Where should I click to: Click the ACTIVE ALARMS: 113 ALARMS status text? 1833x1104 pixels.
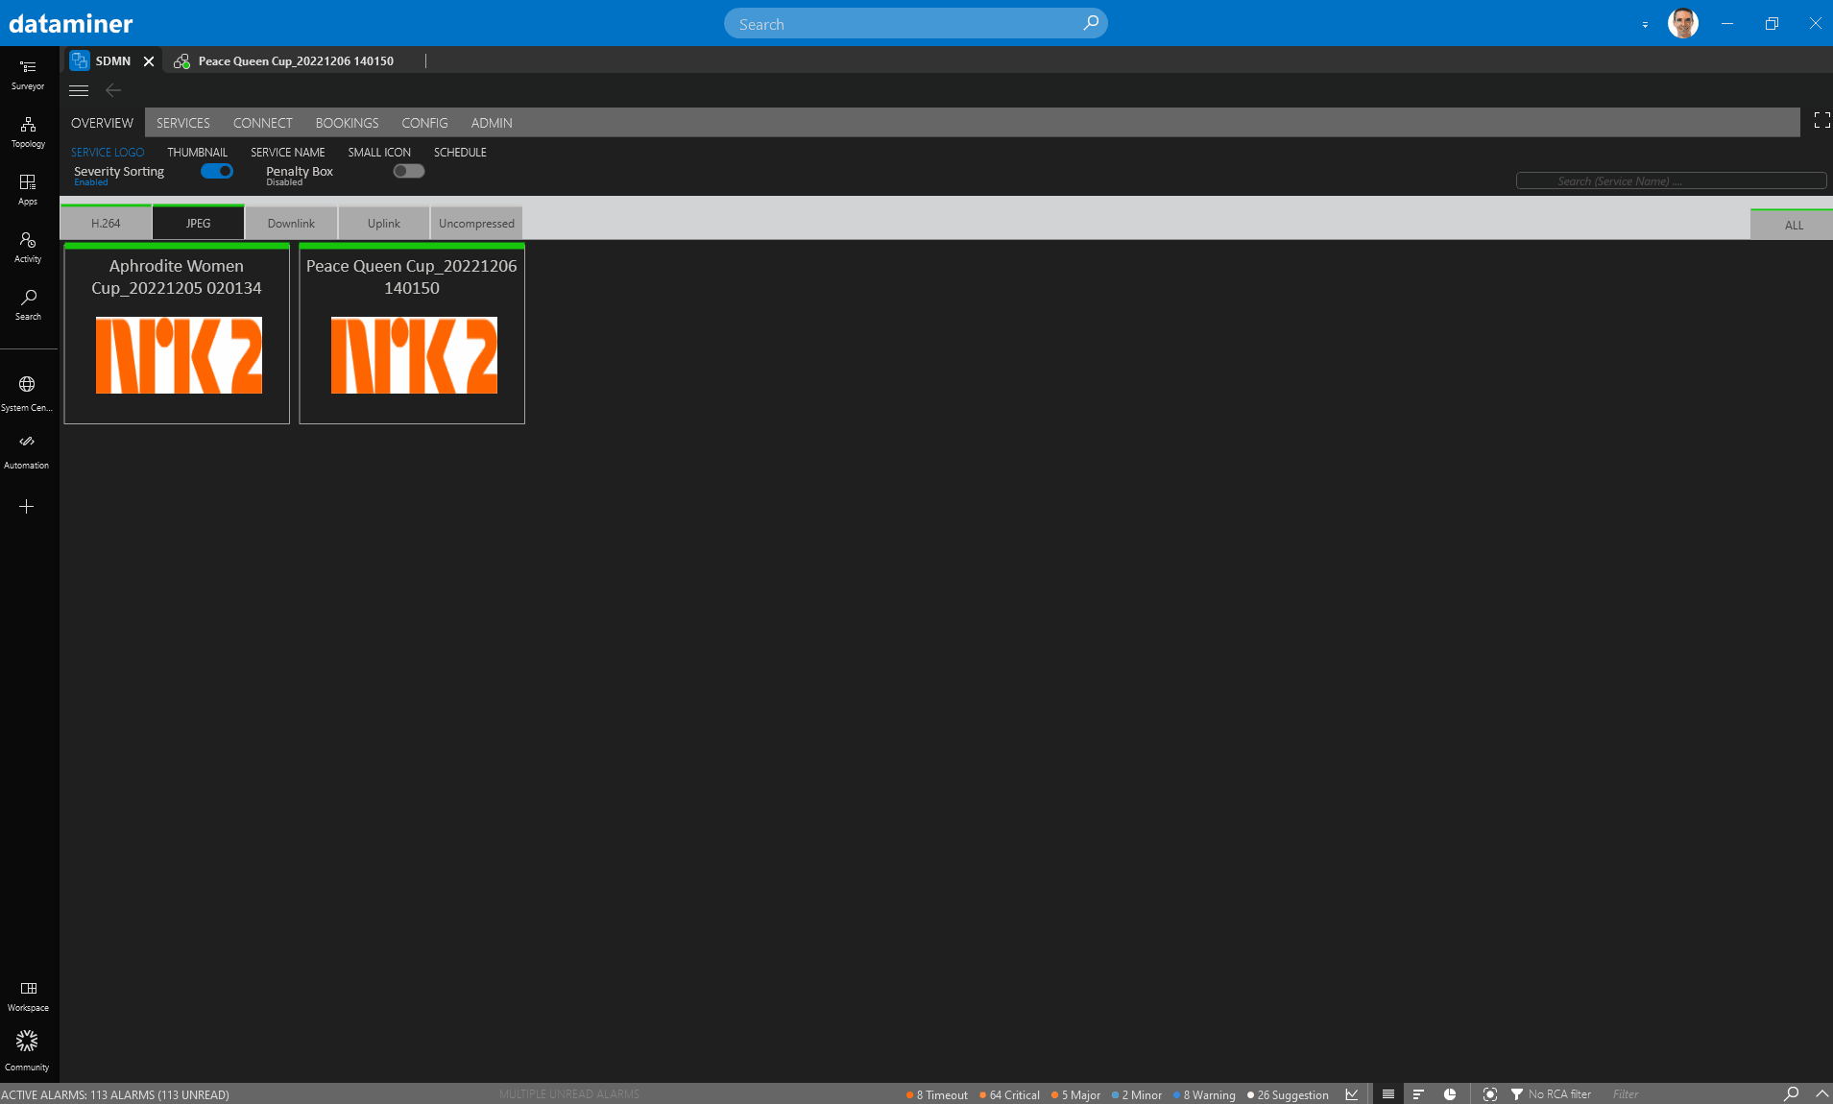(x=115, y=1094)
